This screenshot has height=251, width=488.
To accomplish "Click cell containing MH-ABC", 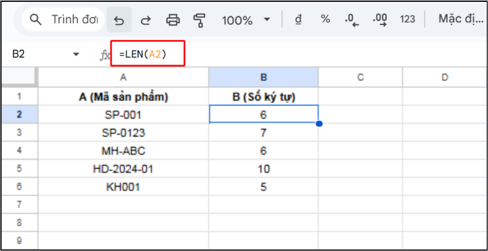I will pyautogui.click(x=123, y=150).
